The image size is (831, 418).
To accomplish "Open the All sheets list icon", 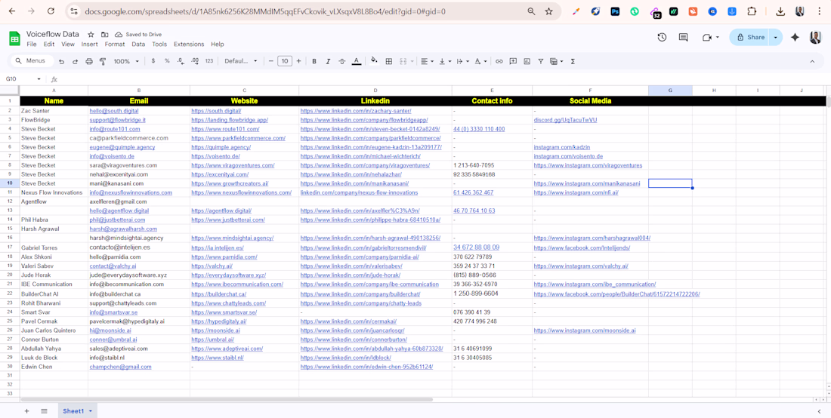I will pos(44,411).
